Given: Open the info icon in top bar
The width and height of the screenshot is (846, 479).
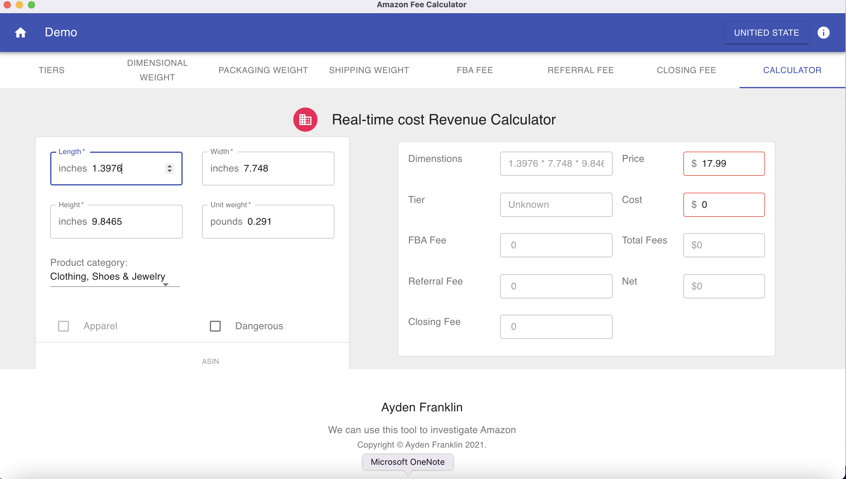Looking at the screenshot, I should [x=823, y=33].
